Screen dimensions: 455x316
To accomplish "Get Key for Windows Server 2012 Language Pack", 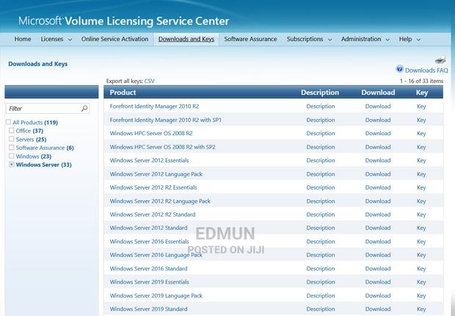I will pyautogui.click(x=421, y=174).
